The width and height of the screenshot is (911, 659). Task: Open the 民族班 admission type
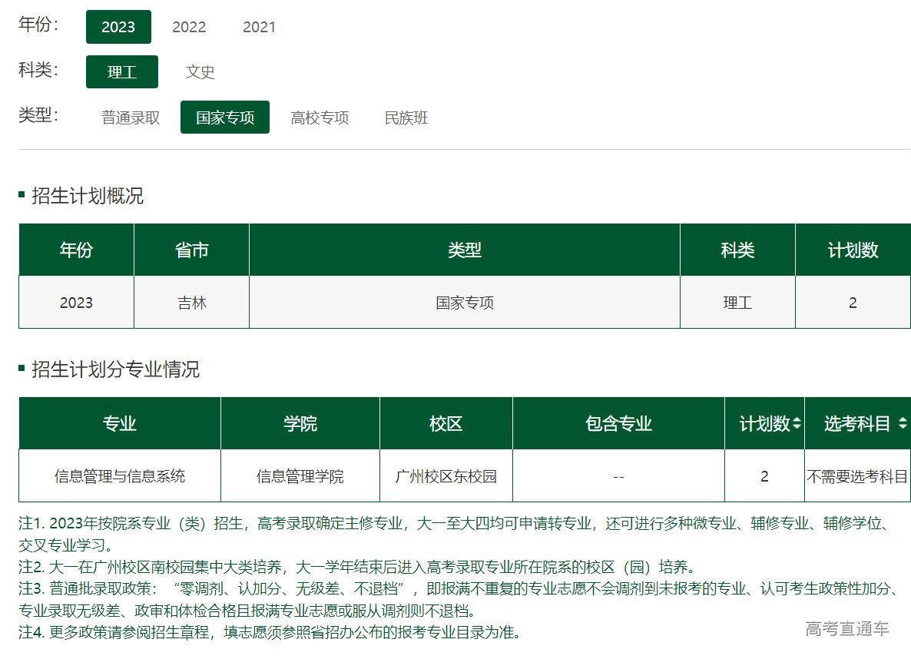[406, 118]
